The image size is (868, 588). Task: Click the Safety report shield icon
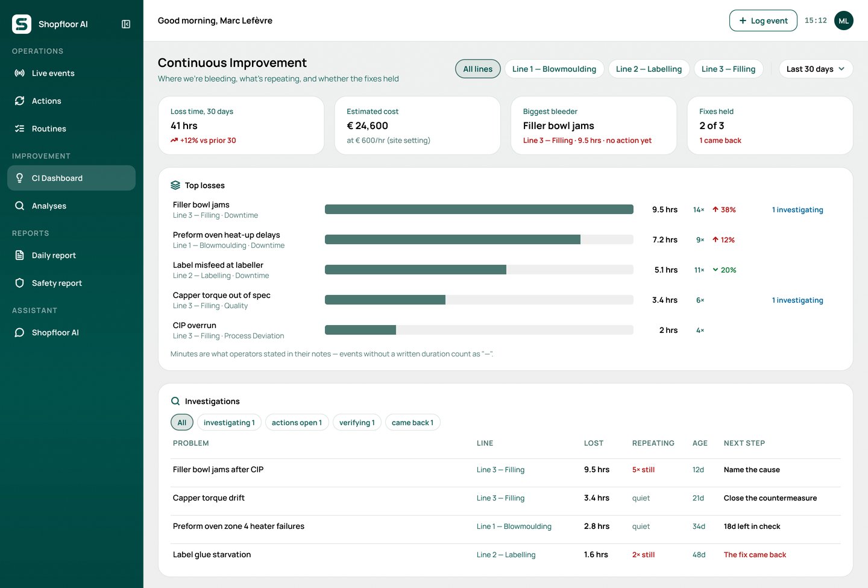click(x=20, y=283)
